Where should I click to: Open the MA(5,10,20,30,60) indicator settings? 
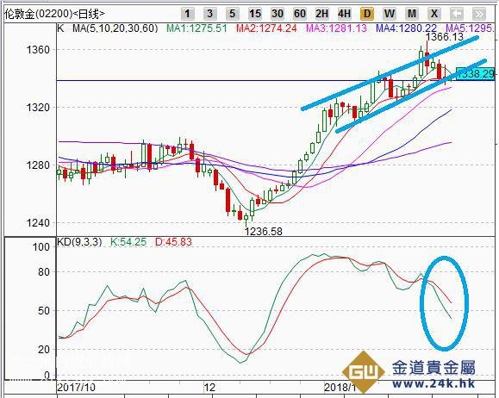(115, 28)
